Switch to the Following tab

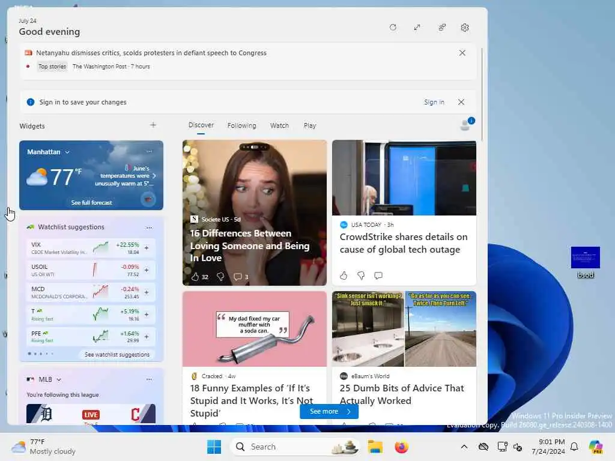click(241, 125)
